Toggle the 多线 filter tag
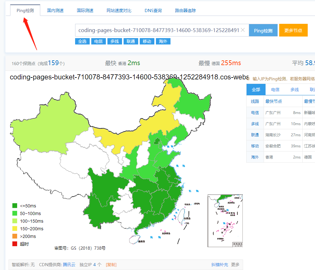The image size is (315, 270). (114, 41)
